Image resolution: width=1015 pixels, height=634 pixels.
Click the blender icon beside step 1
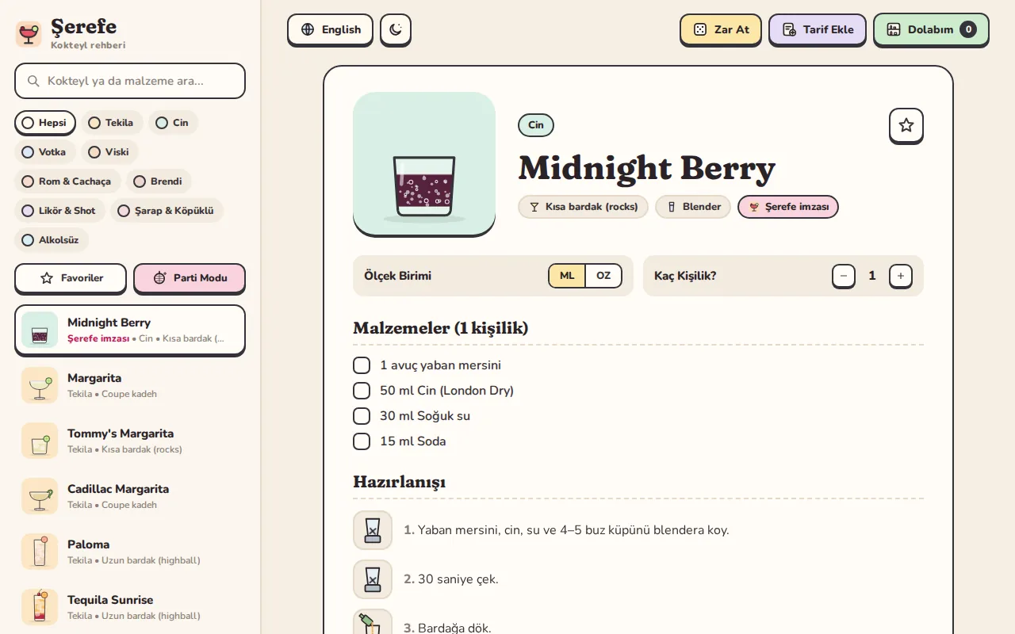pos(373,530)
